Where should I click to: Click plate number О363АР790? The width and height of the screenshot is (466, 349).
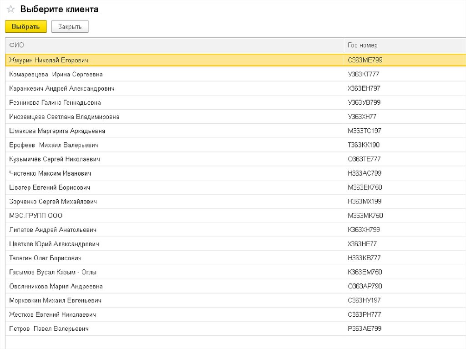(365, 286)
